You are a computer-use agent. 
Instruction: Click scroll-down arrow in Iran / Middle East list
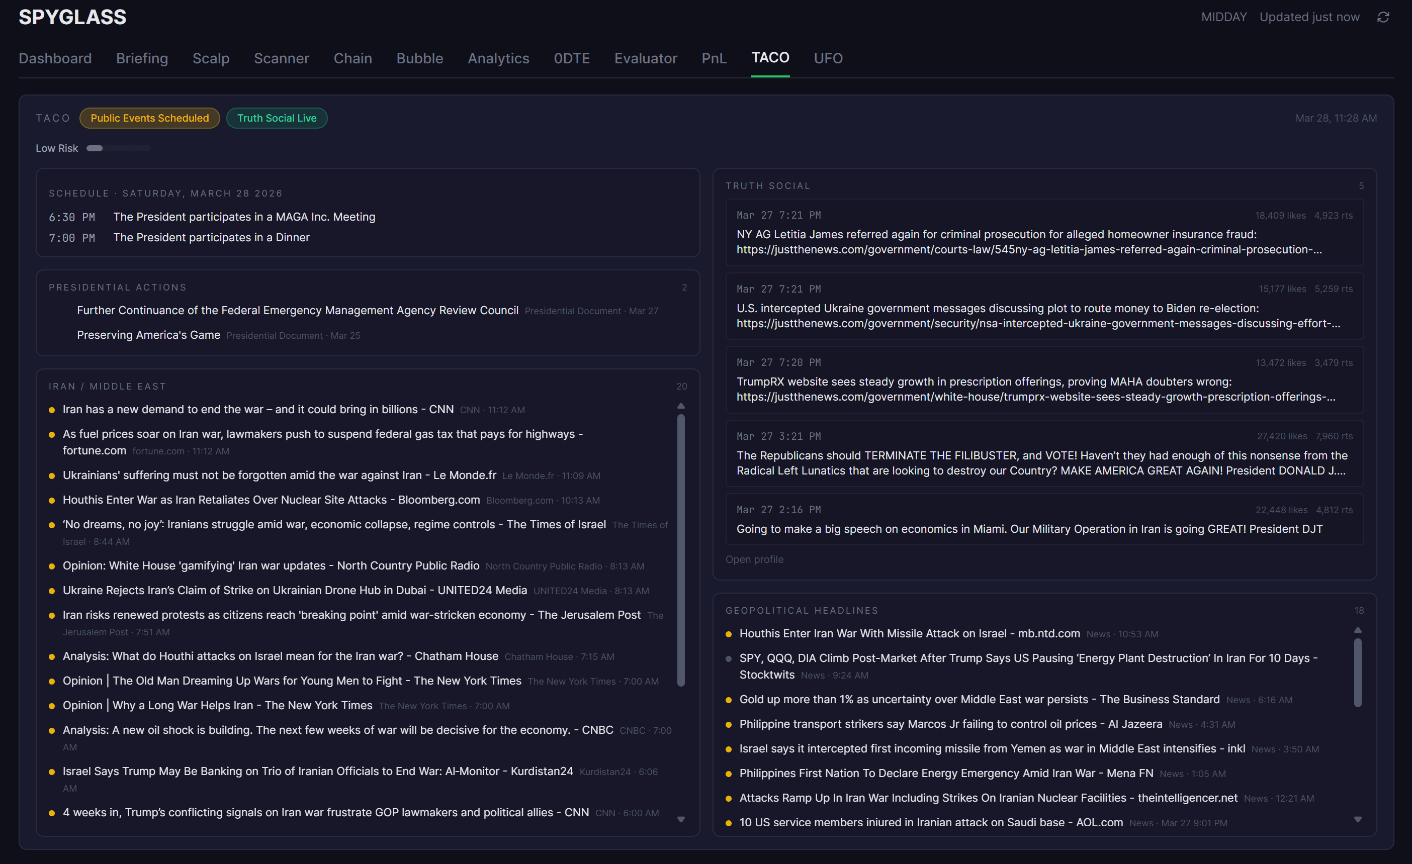click(x=681, y=819)
